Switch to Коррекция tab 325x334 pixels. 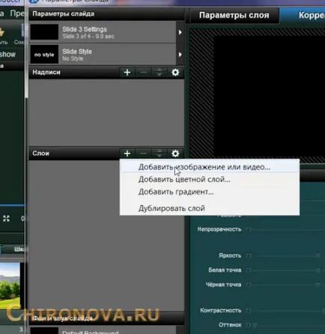point(303,15)
